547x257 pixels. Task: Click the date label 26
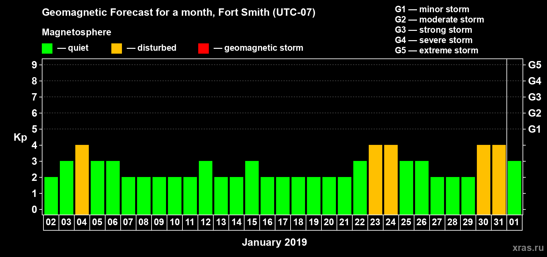(x=422, y=222)
